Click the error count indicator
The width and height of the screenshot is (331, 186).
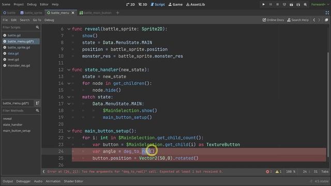(x=269, y=172)
